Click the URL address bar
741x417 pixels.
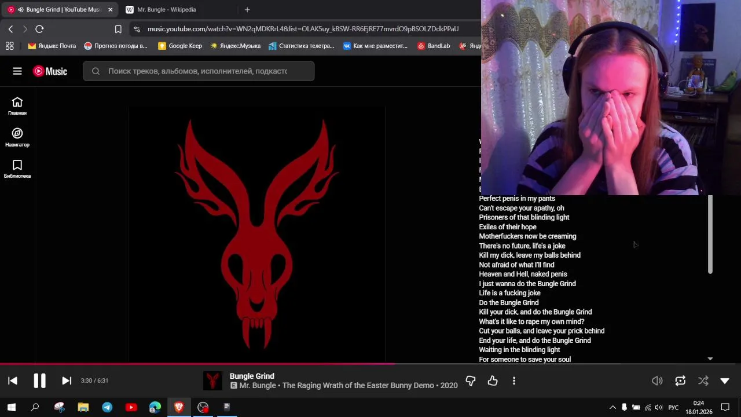[303, 29]
